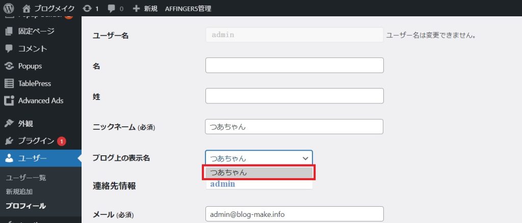The height and width of the screenshot is (223, 522).
Task: Click the red plugin update badge
Action: tap(61, 142)
